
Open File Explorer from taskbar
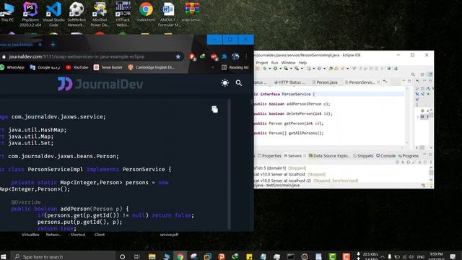pyautogui.click(x=152, y=256)
